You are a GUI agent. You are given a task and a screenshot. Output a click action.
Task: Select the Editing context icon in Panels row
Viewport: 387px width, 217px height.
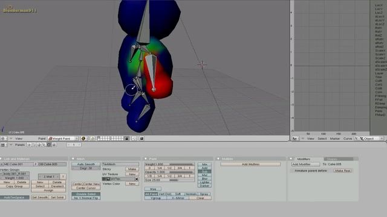coord(49,145)
